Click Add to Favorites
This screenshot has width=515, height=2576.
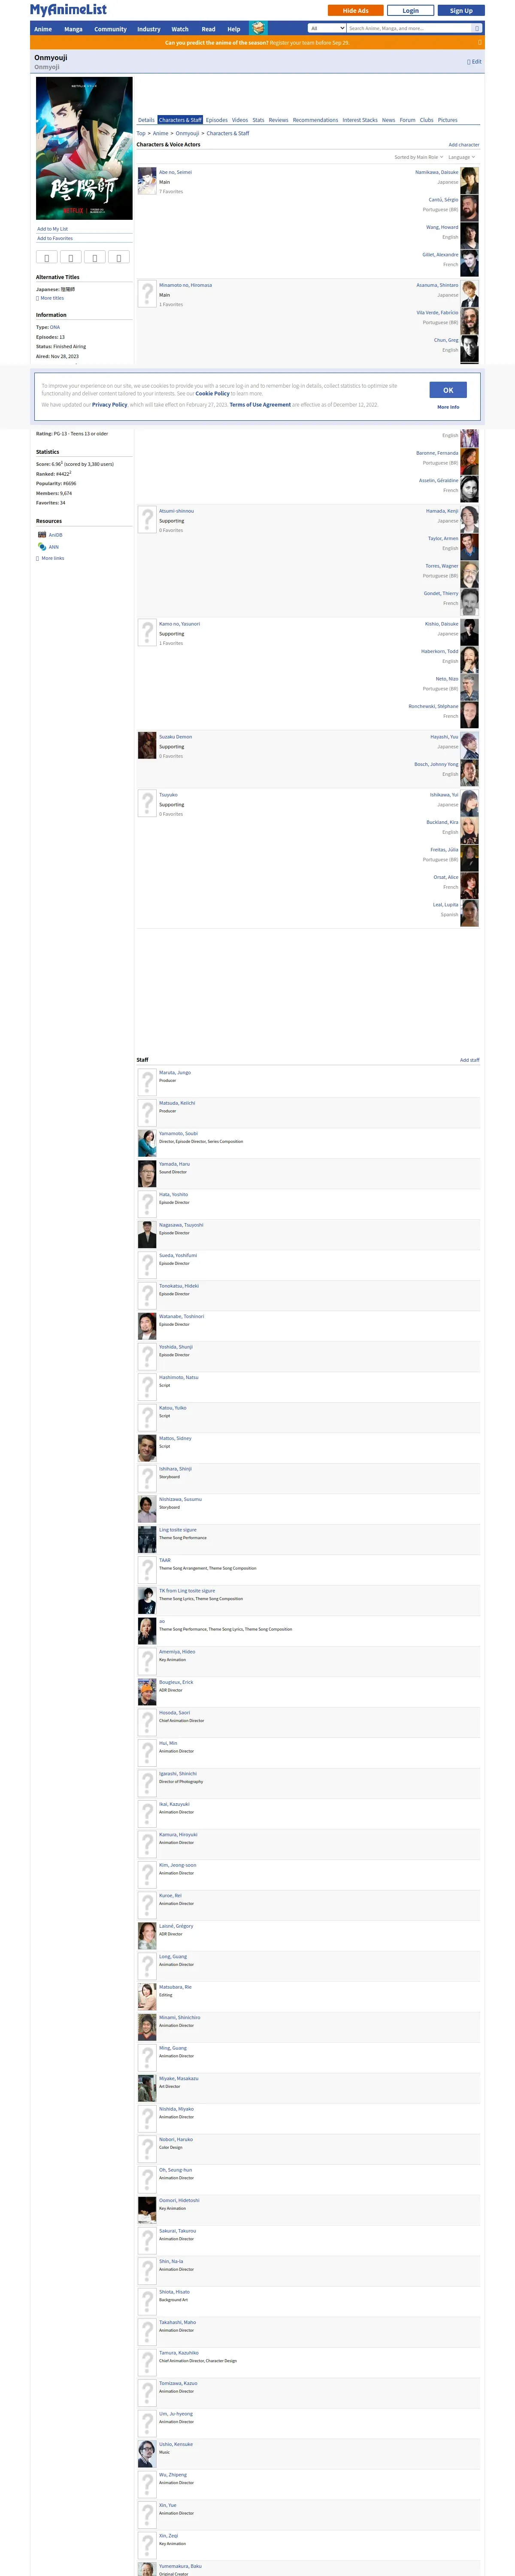point(55,238)
